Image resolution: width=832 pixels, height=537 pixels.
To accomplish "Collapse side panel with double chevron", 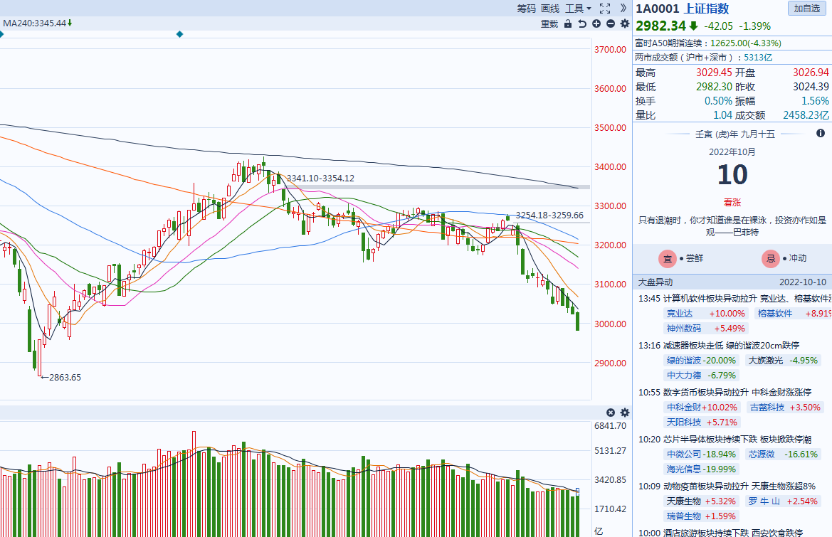I will point(623,8).
